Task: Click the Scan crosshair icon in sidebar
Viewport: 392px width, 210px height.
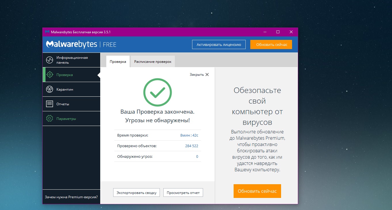Action: (x=50, y=75)
